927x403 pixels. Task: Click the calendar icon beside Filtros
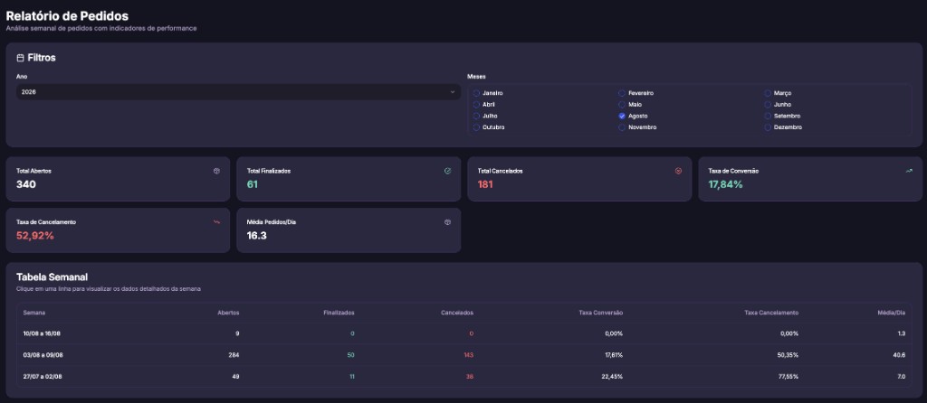[x=20, y=58]
